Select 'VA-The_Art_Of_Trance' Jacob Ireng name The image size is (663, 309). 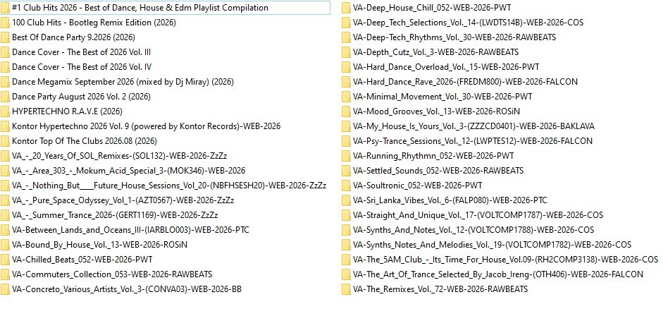[498, 274]
